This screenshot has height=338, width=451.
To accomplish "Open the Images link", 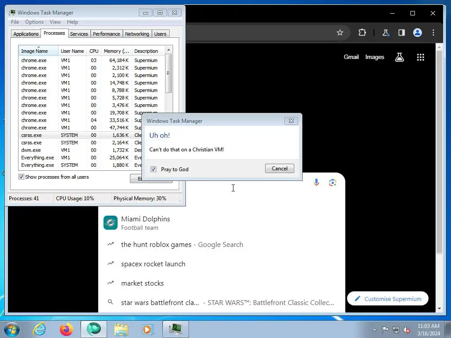I will (374, 57).
